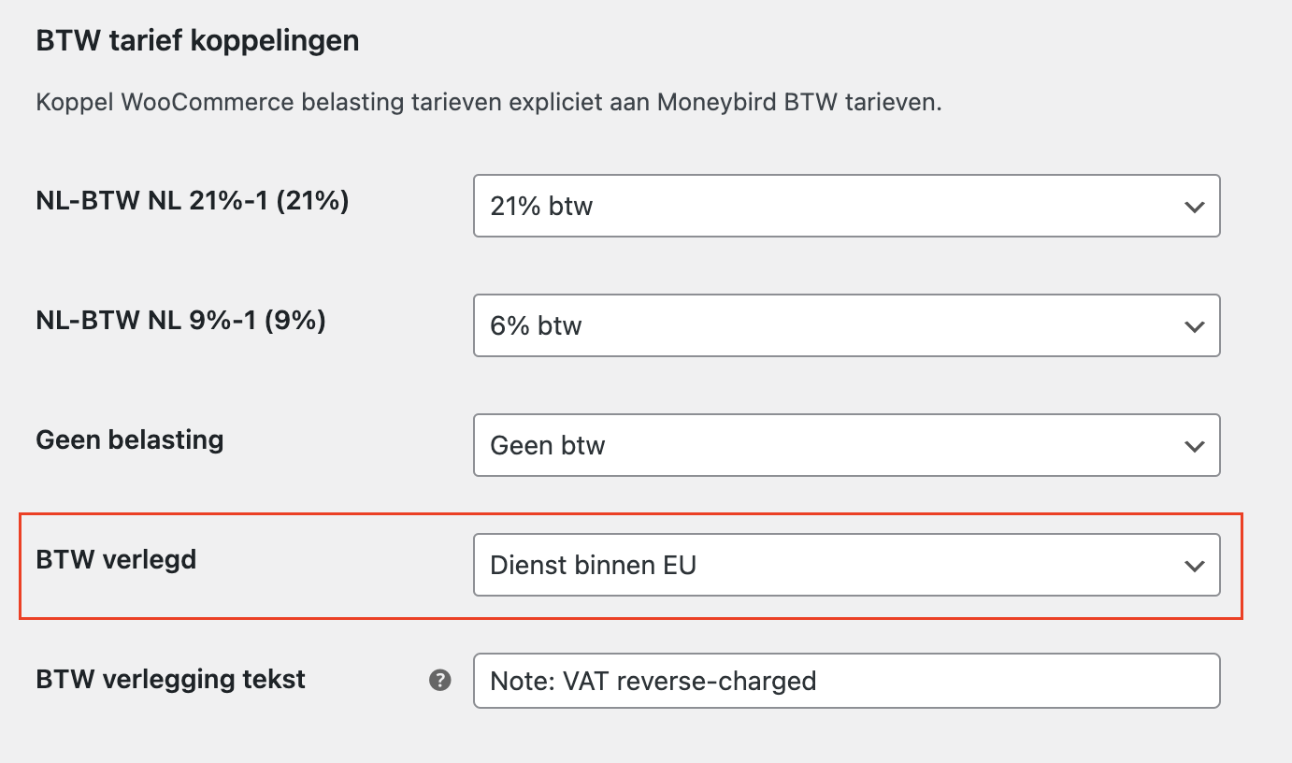Click the Geen belasting label
This screenshot has height=763, width=1292.
[129, 439]
